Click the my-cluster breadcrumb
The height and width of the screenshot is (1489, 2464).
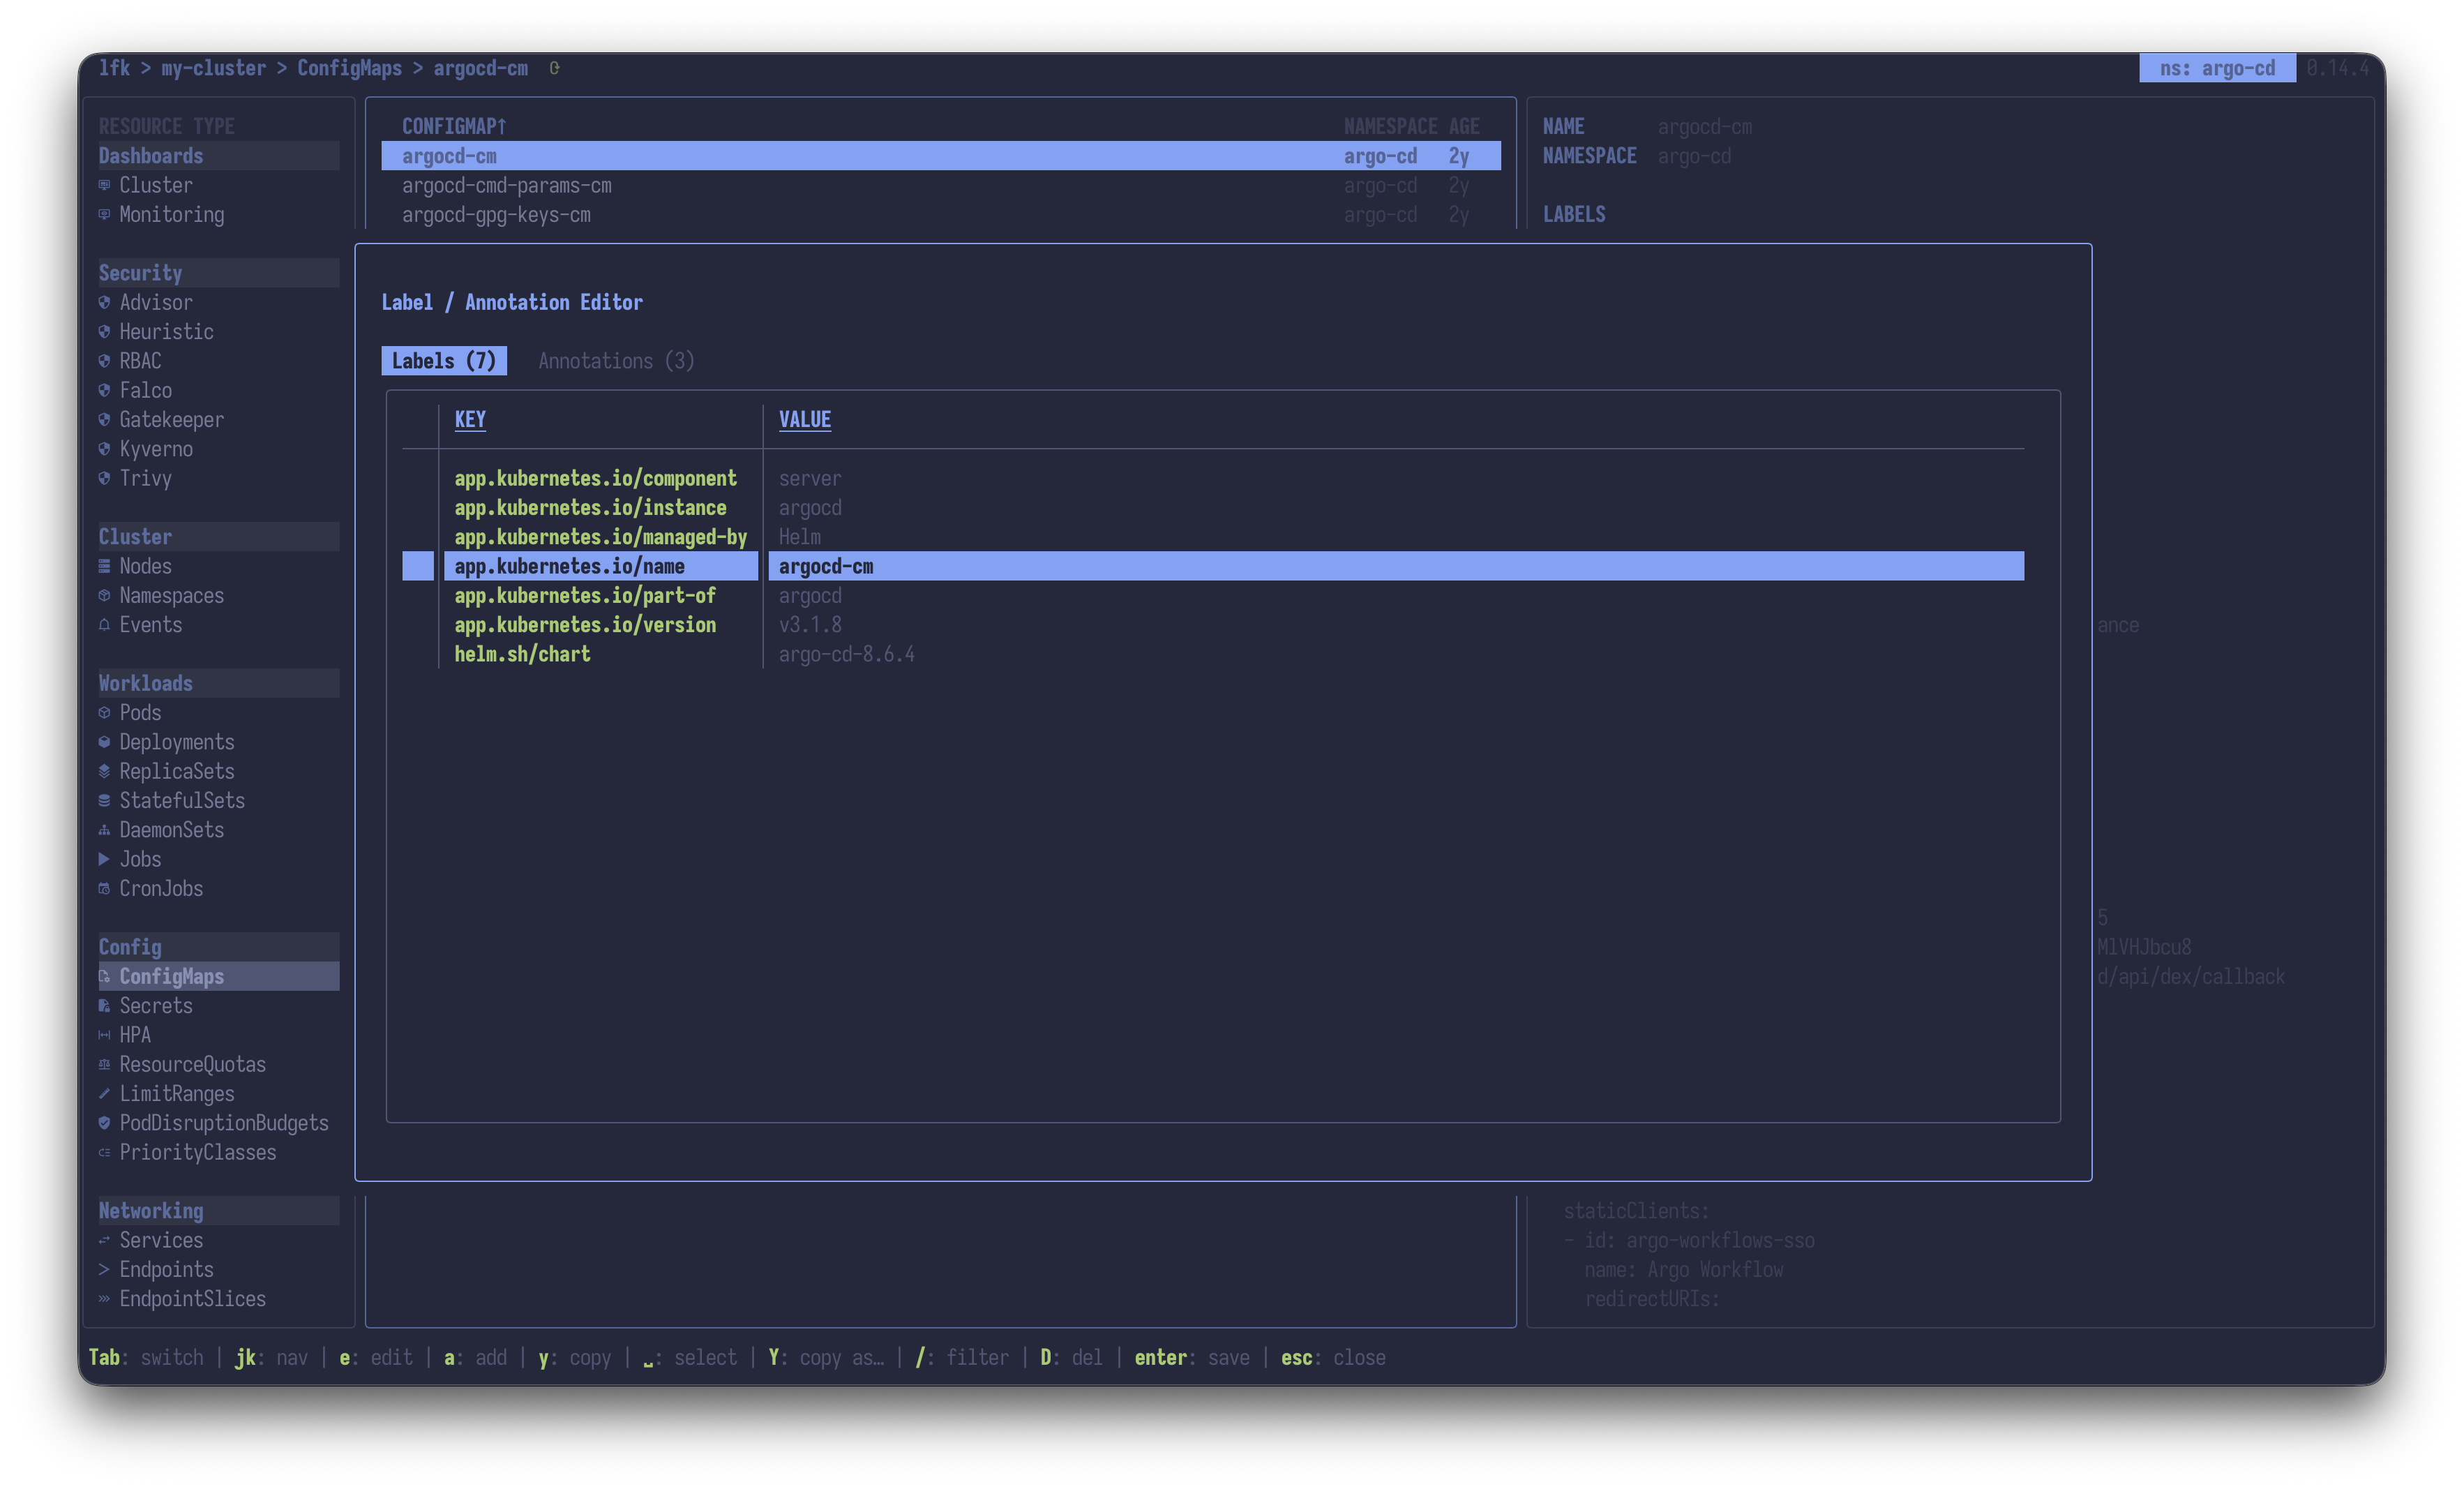(x=213, y=68)
